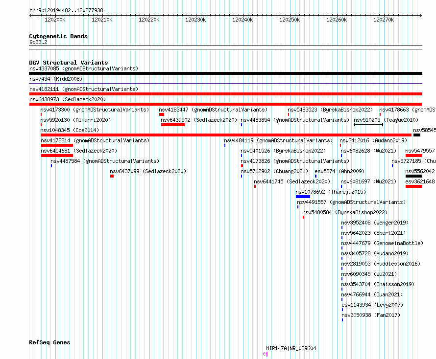Open nsv4447679 (GenomeinaBottle) label
This screenshot has width=436, height=359.
(382, 243)
